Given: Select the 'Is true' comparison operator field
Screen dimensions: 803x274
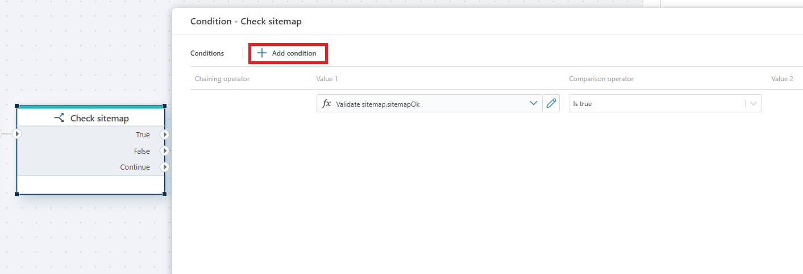Looking at the screenshot, I should tap(656, 104).
